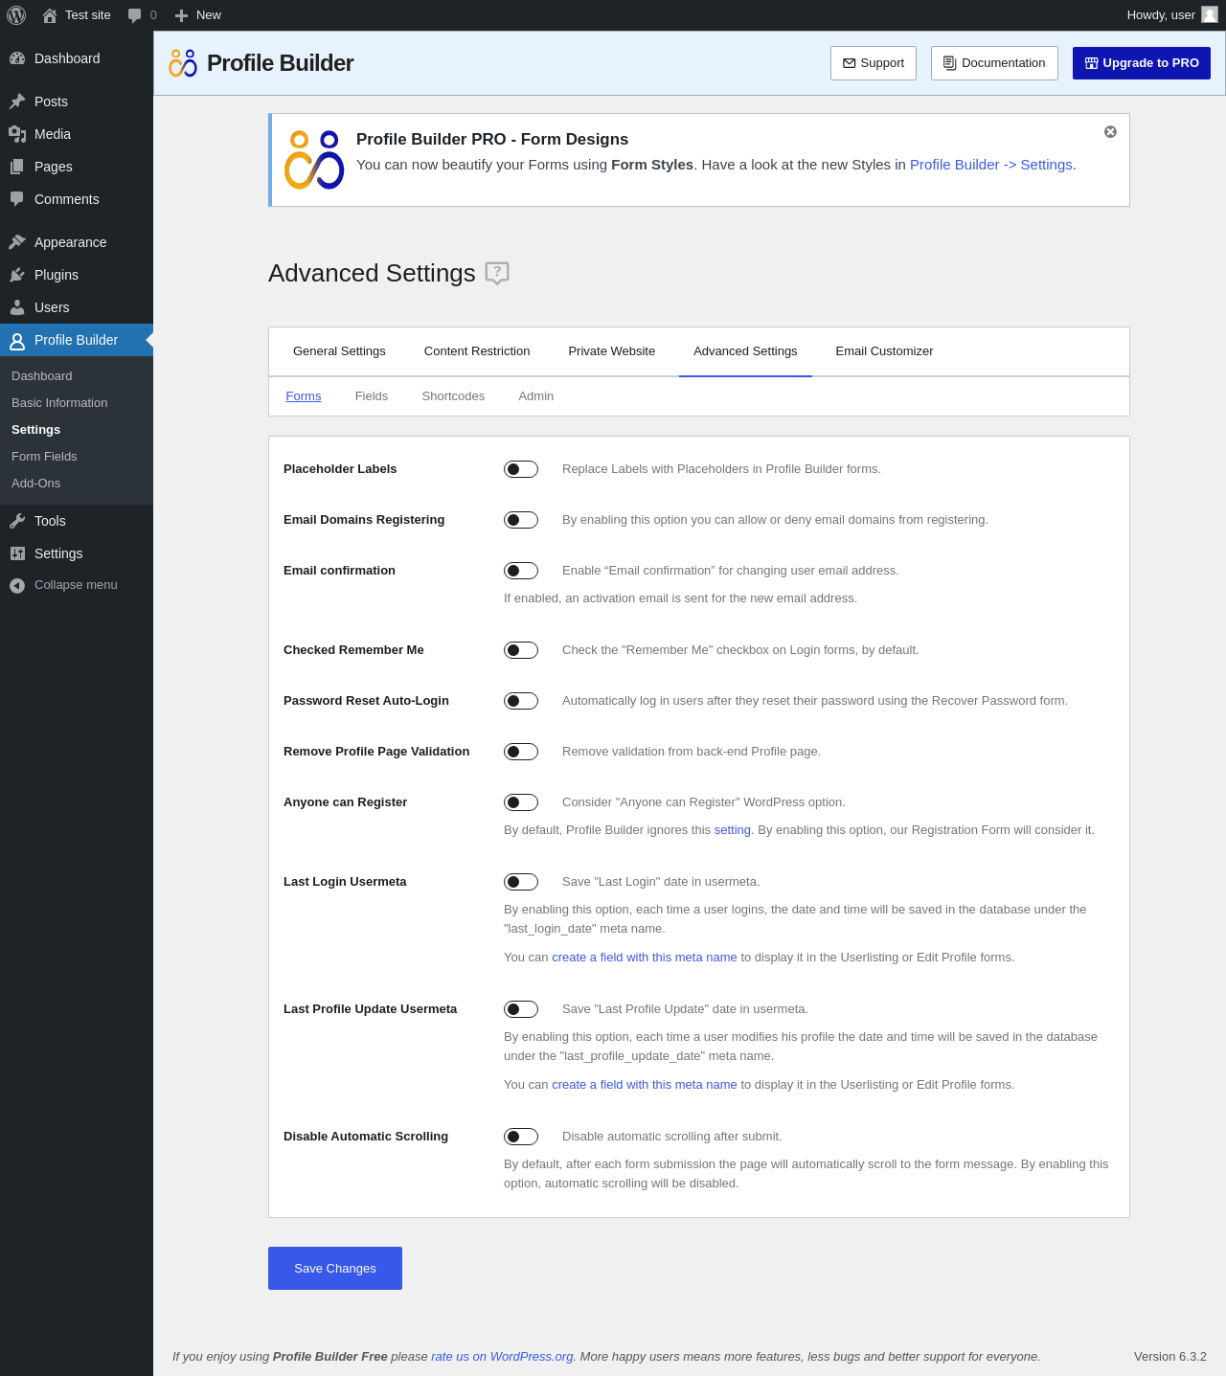Enable Email Domains Registering switch
The width and height of the screenshot is (1226, 1376).
[521, 520]
